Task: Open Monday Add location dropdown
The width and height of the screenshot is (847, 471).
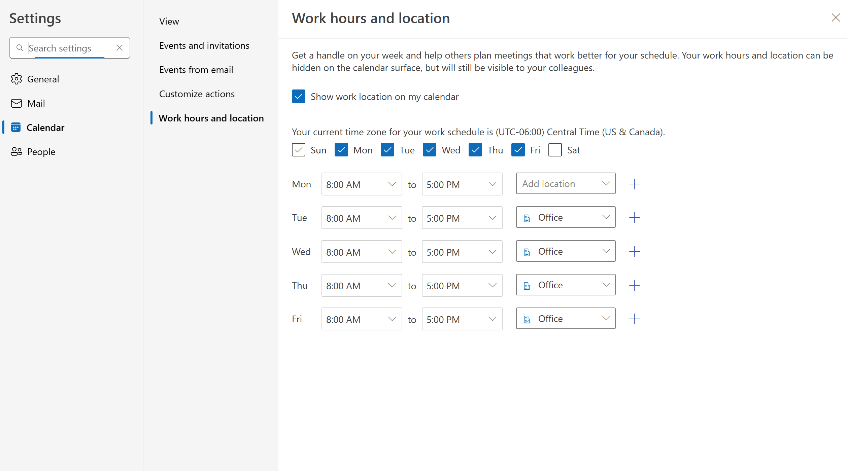Action: pos(566,184)
